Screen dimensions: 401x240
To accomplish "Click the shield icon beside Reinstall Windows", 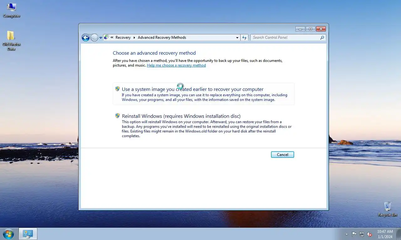I will [x=117, y=116].
